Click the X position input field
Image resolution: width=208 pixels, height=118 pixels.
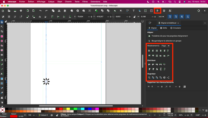tap(81, 17)
